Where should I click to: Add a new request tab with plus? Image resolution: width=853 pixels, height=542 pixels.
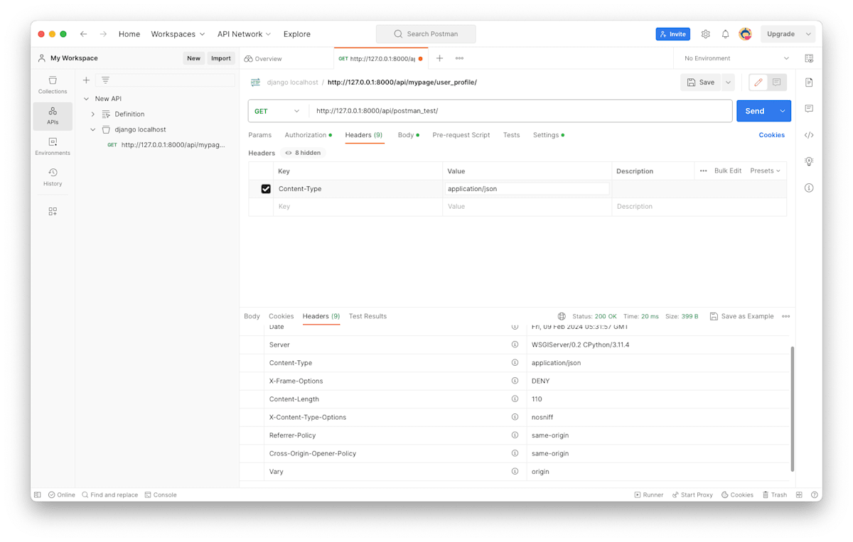click(x=439, y=58)
